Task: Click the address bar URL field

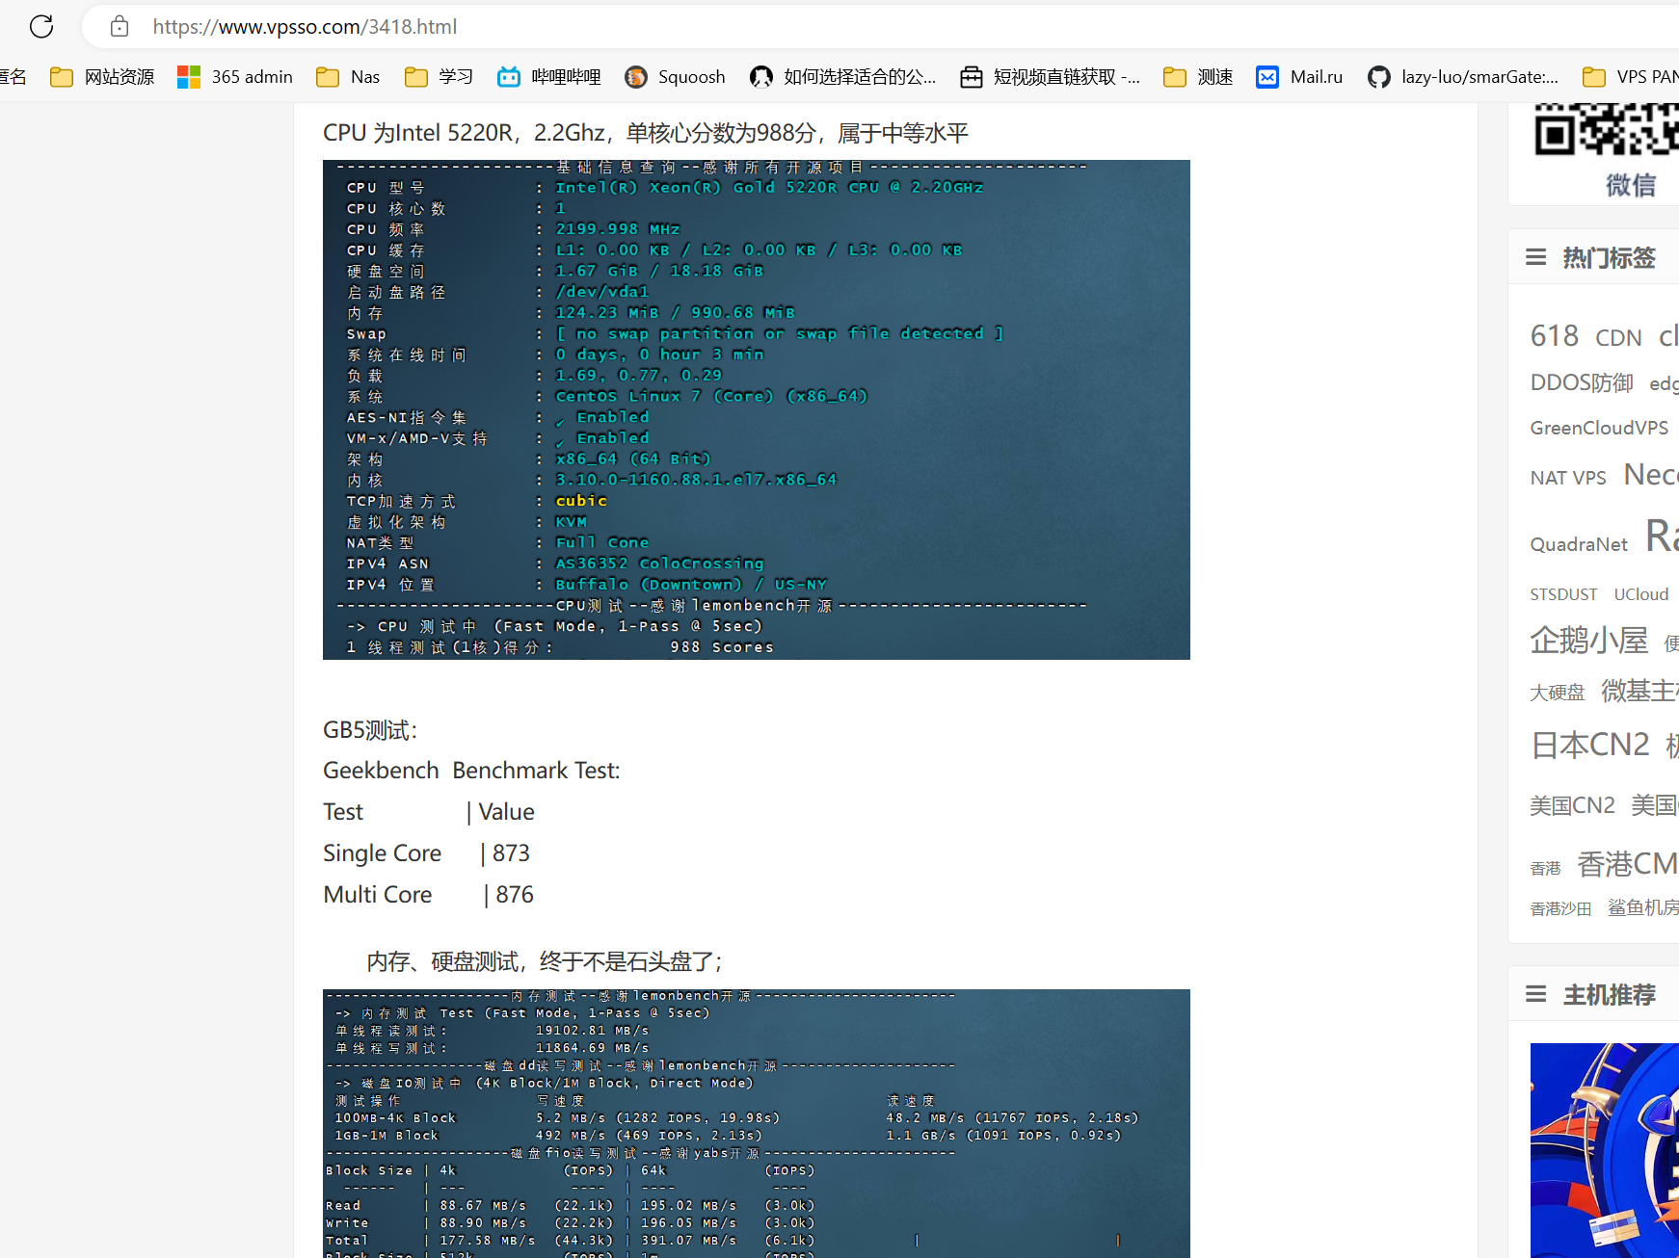Action: tap(675, 26)
